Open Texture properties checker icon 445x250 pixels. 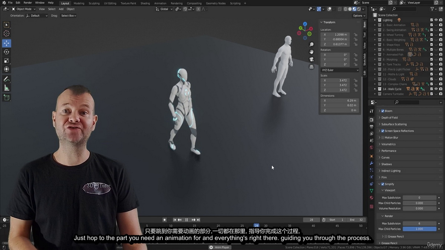372,206
